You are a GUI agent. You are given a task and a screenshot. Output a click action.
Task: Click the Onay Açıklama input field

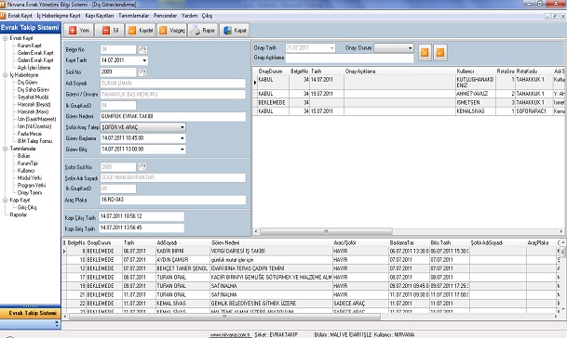tap(350, 58)
